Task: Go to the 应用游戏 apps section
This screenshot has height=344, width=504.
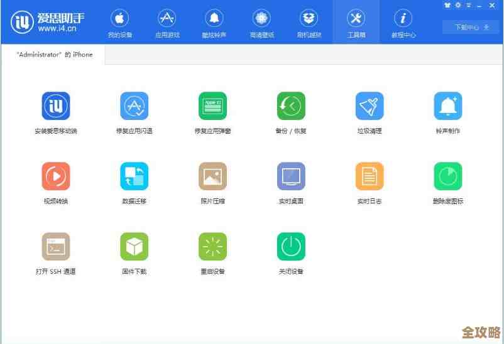Action: (167, 23)
